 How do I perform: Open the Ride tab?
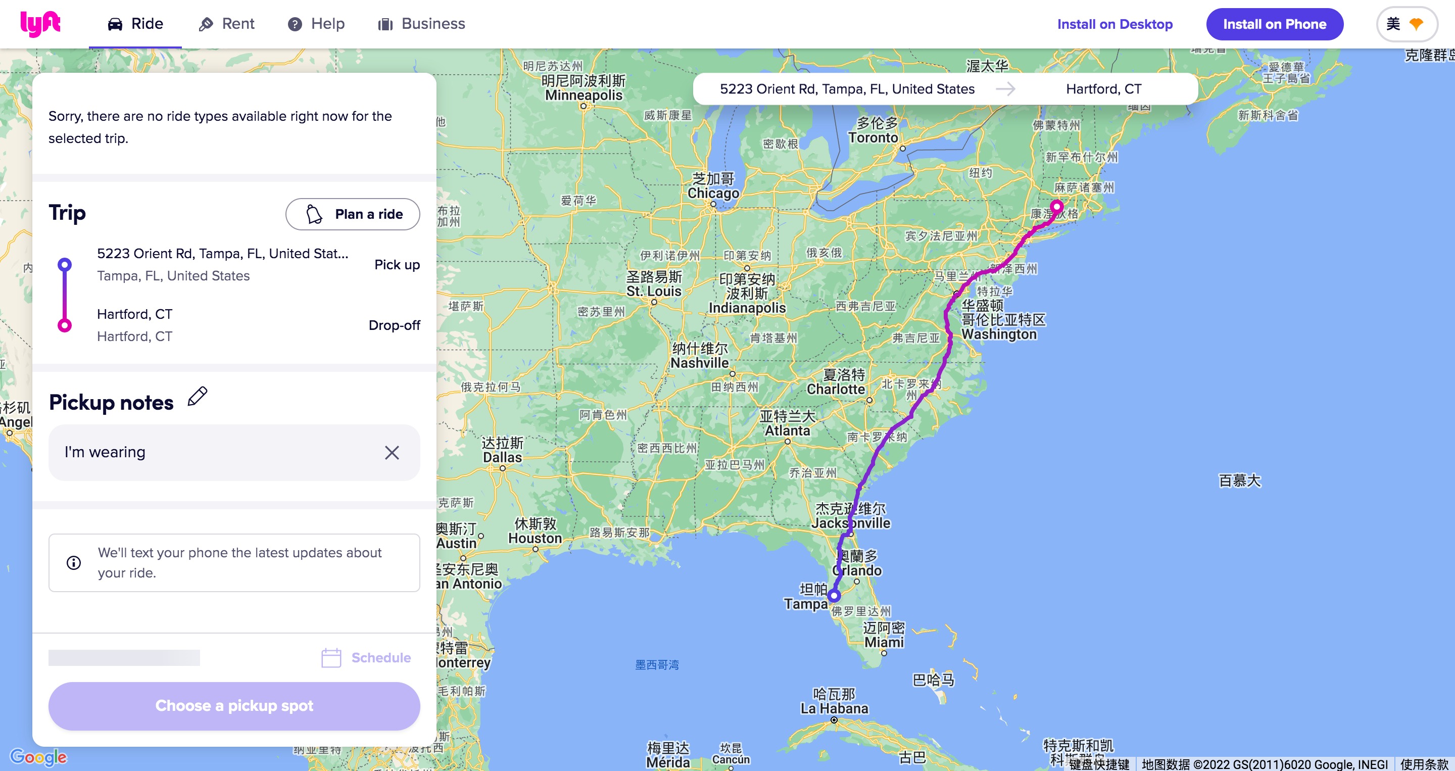pos(135,24)
